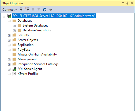Viewport: 135px width, 111px height.
Task: Click the Disconnect plug icon with red X
Action: [x=27, y=9]
